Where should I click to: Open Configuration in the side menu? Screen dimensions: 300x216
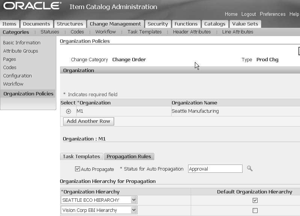coord(17,76)
